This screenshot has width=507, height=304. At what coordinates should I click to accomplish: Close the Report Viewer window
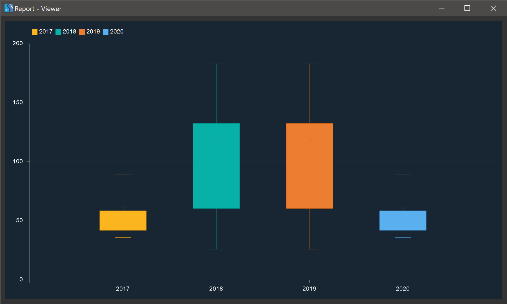tap(493, 8)
